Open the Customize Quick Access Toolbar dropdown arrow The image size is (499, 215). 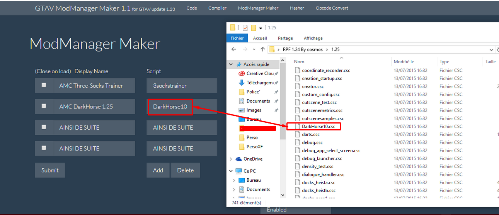[x=261, y=28]
